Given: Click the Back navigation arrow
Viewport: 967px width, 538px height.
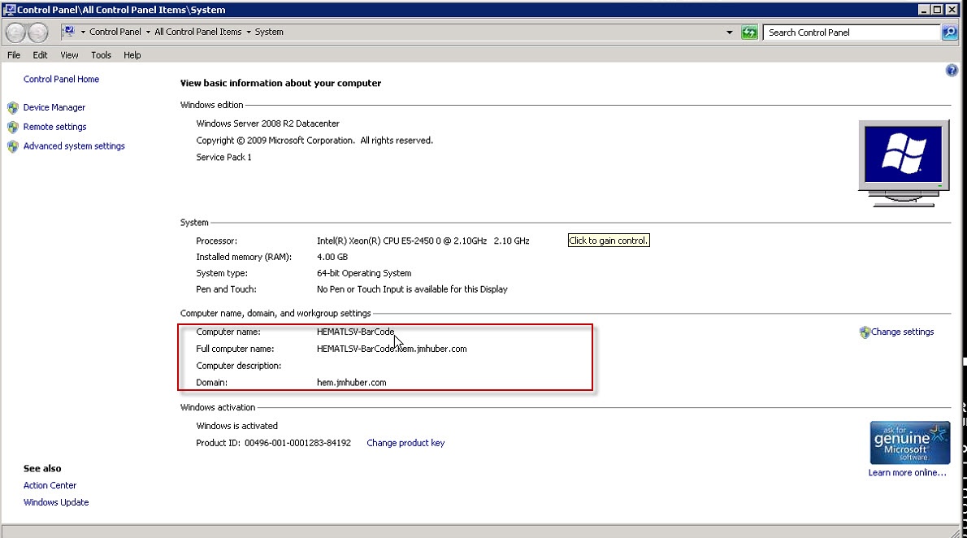Looking at the screenshot, I should click(x=16, y=32).
